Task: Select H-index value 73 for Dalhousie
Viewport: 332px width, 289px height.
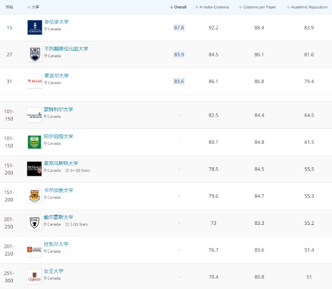Action: click(213, 223)
